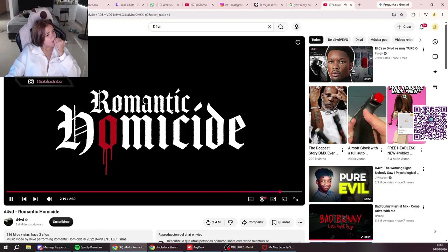Open more actions menu beside Guardar
The width and height of the screenshot is (448, 252).
click(300, 222)
